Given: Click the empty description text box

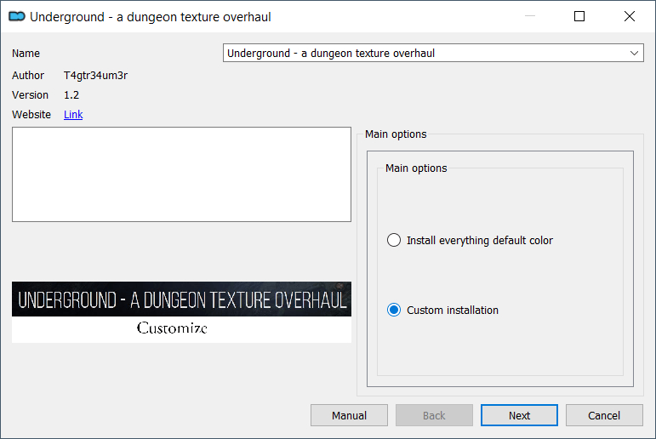Looking at the screenshot, I should point(181,174).
